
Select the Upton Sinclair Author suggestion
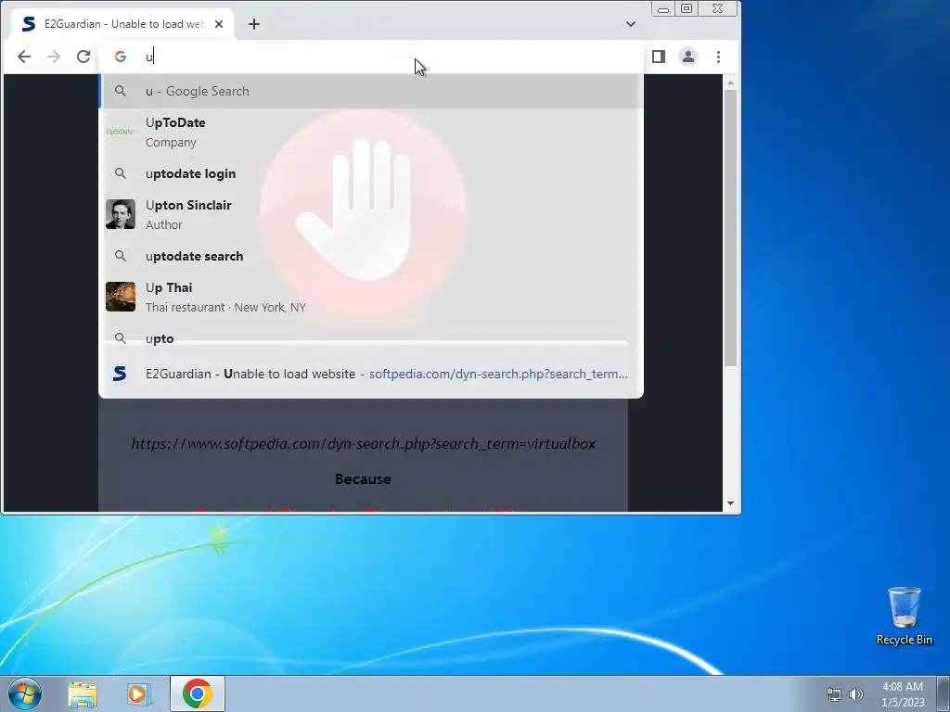coord(371,214)
